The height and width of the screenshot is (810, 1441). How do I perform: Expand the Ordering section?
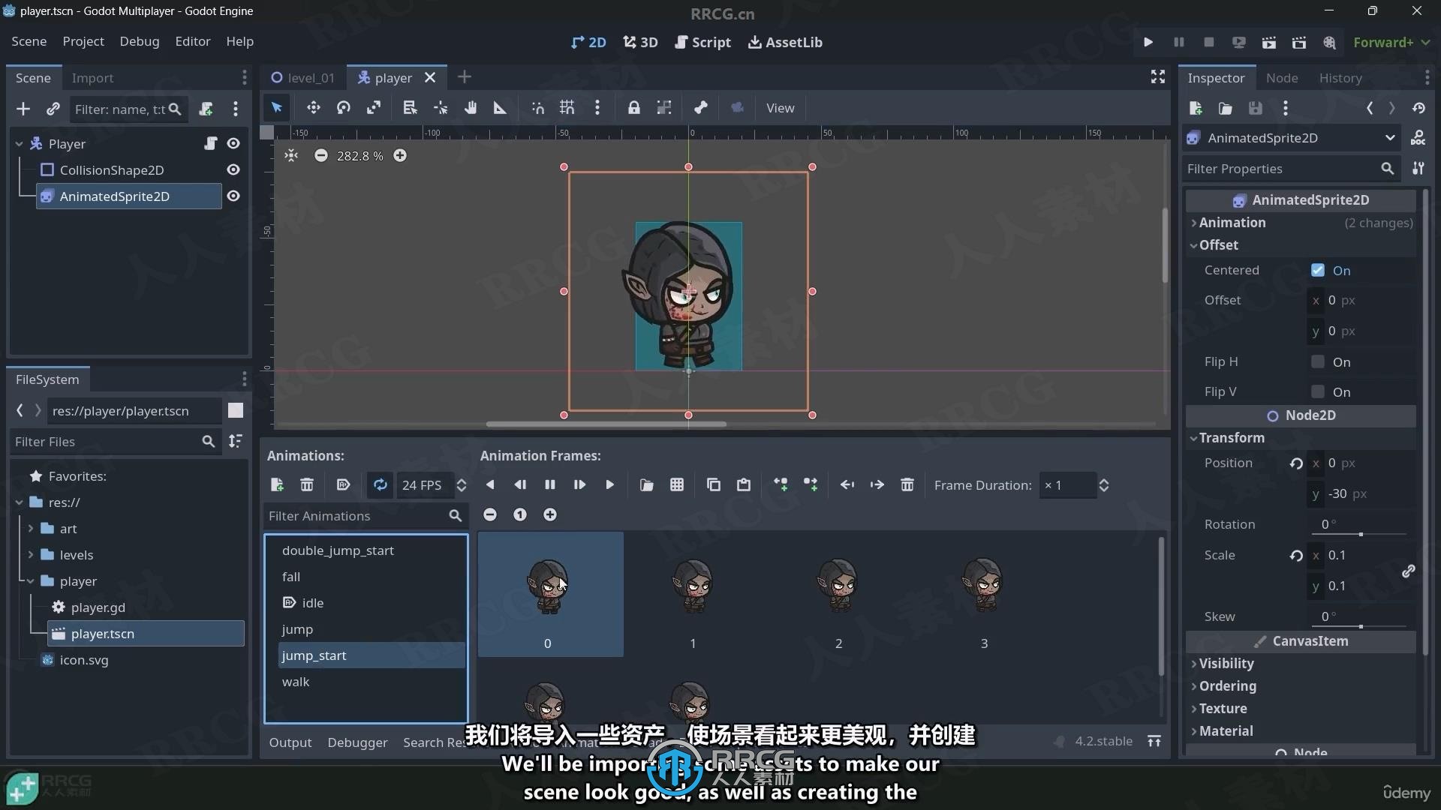[1223, 686]
